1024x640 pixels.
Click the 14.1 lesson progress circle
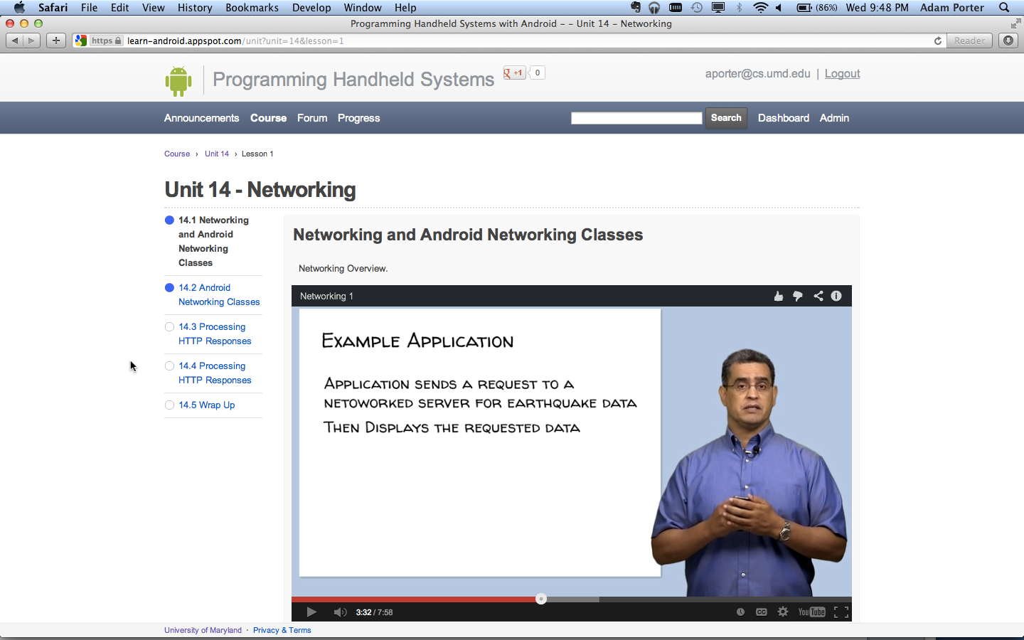(169, 220)
